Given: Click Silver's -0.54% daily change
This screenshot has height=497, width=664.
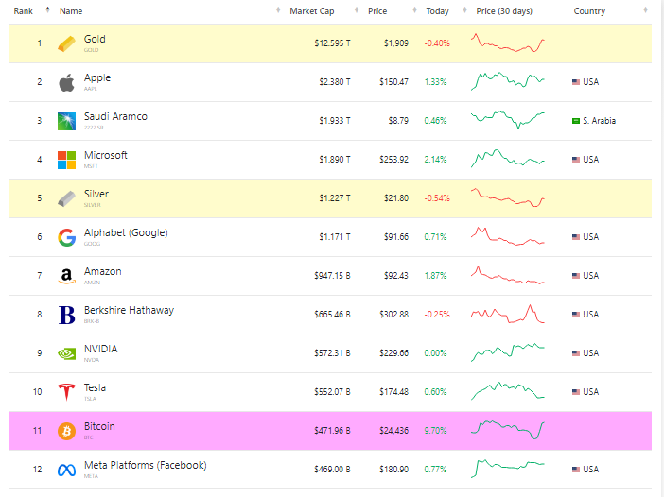Looking at the screenshot, I should point(437,198).
